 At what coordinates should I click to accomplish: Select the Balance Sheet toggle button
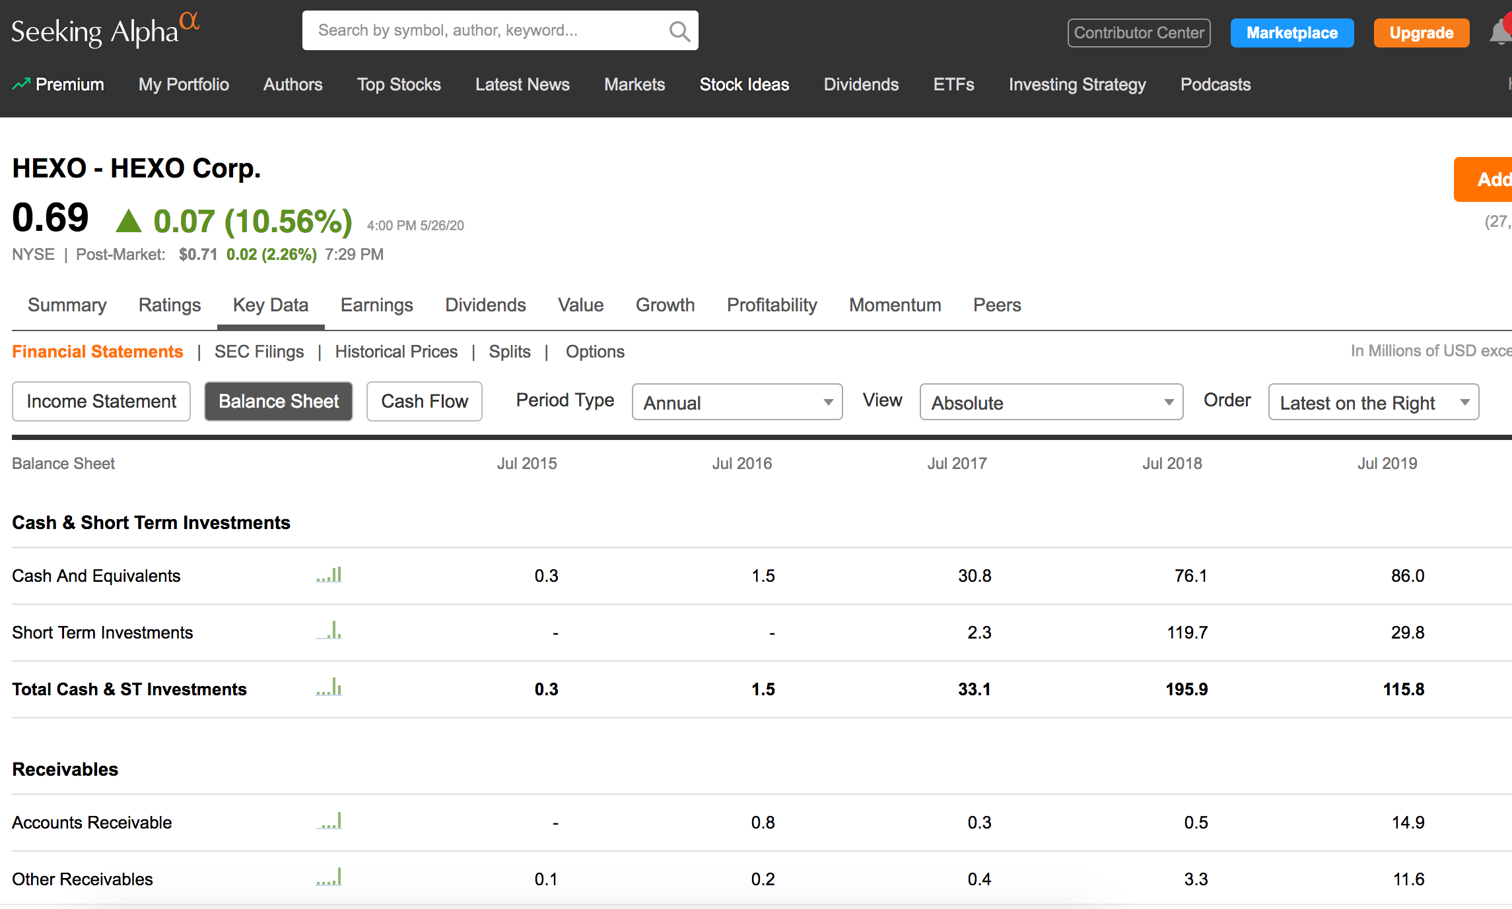[278, 401]
